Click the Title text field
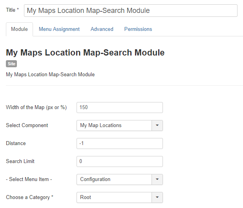The height and width of the screenshot is (208, 243). 130,11
